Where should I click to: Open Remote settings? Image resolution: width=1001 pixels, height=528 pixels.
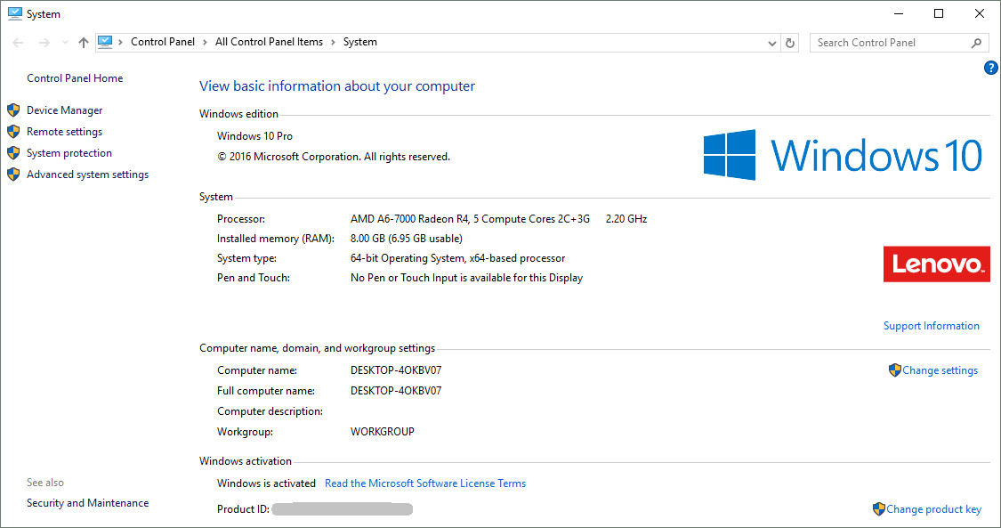coord(64,132)
